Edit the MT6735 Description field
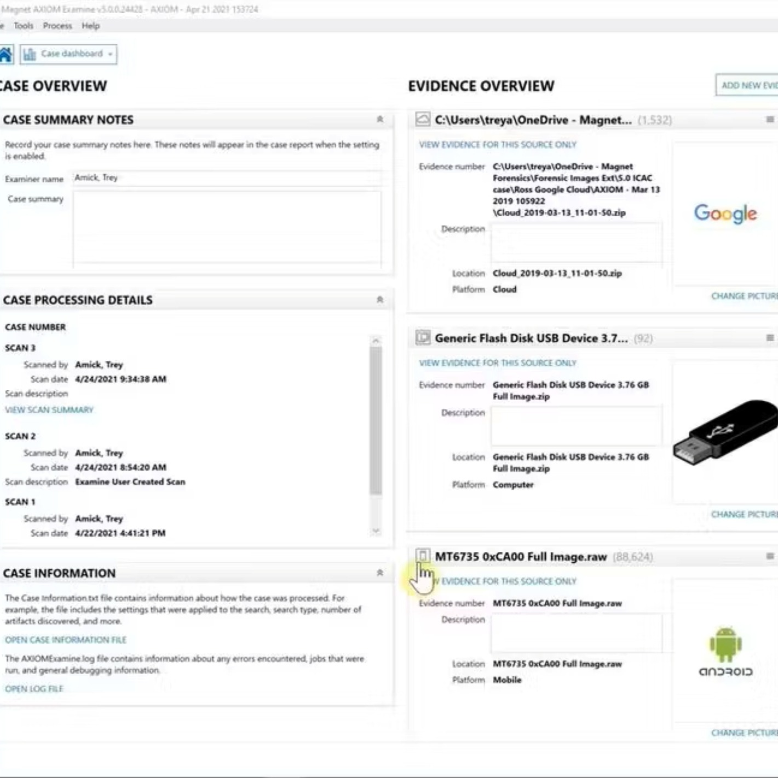Image resolution: width=778 pixels, height=778 pixels. 577,633
